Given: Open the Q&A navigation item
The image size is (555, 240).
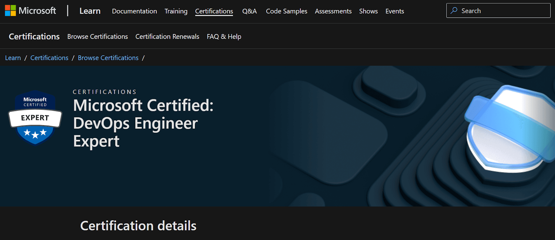Looking at the screenshot, I should coord(249,11).
